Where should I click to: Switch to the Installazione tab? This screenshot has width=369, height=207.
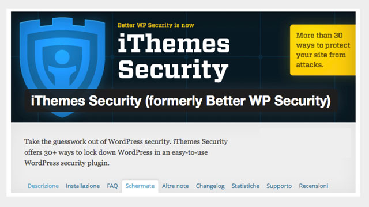click(x=83, y=186)
